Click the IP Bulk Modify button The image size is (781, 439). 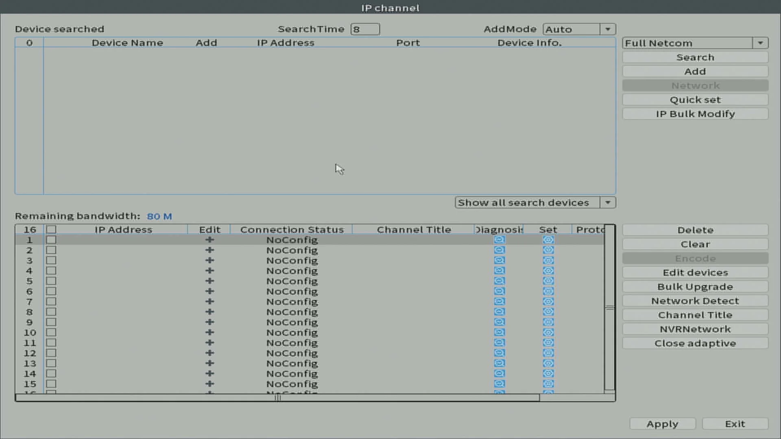coord(695,114)
